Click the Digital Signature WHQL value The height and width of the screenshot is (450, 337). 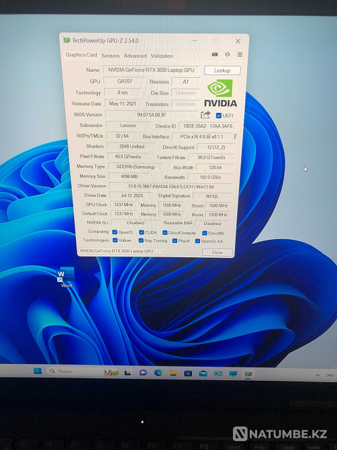tap(212, 196)
